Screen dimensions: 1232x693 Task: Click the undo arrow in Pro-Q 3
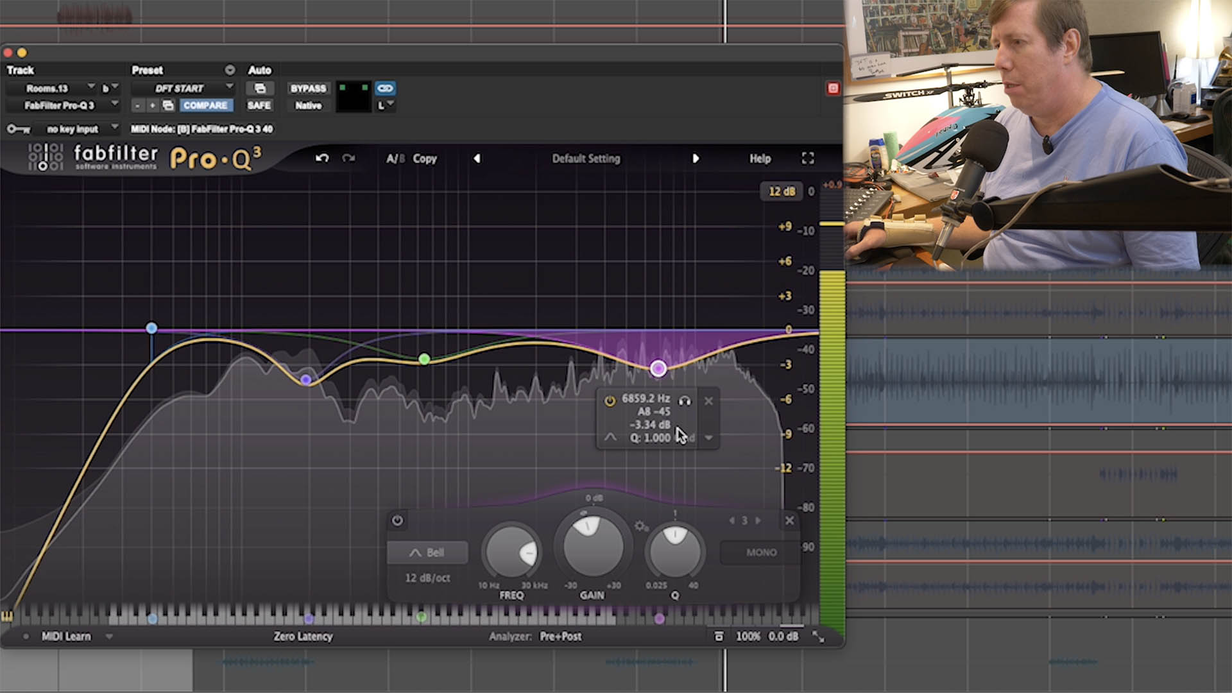tap(322, 158)
